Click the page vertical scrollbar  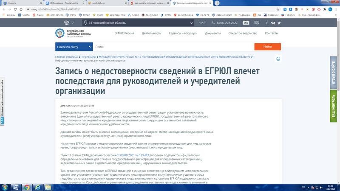338,55
